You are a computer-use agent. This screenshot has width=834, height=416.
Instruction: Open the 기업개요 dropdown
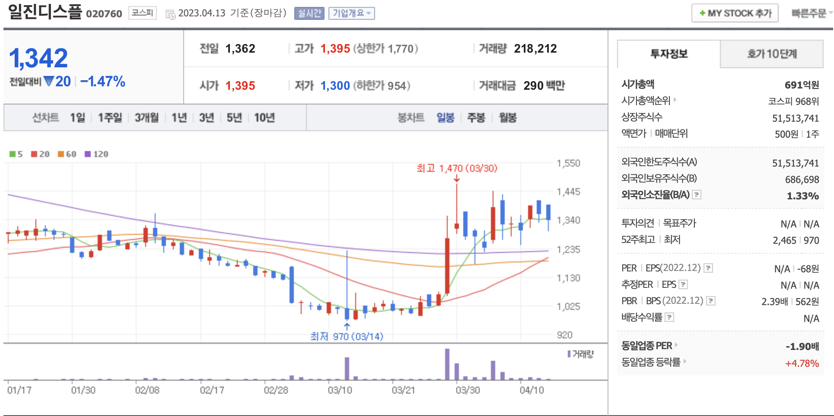351,13
